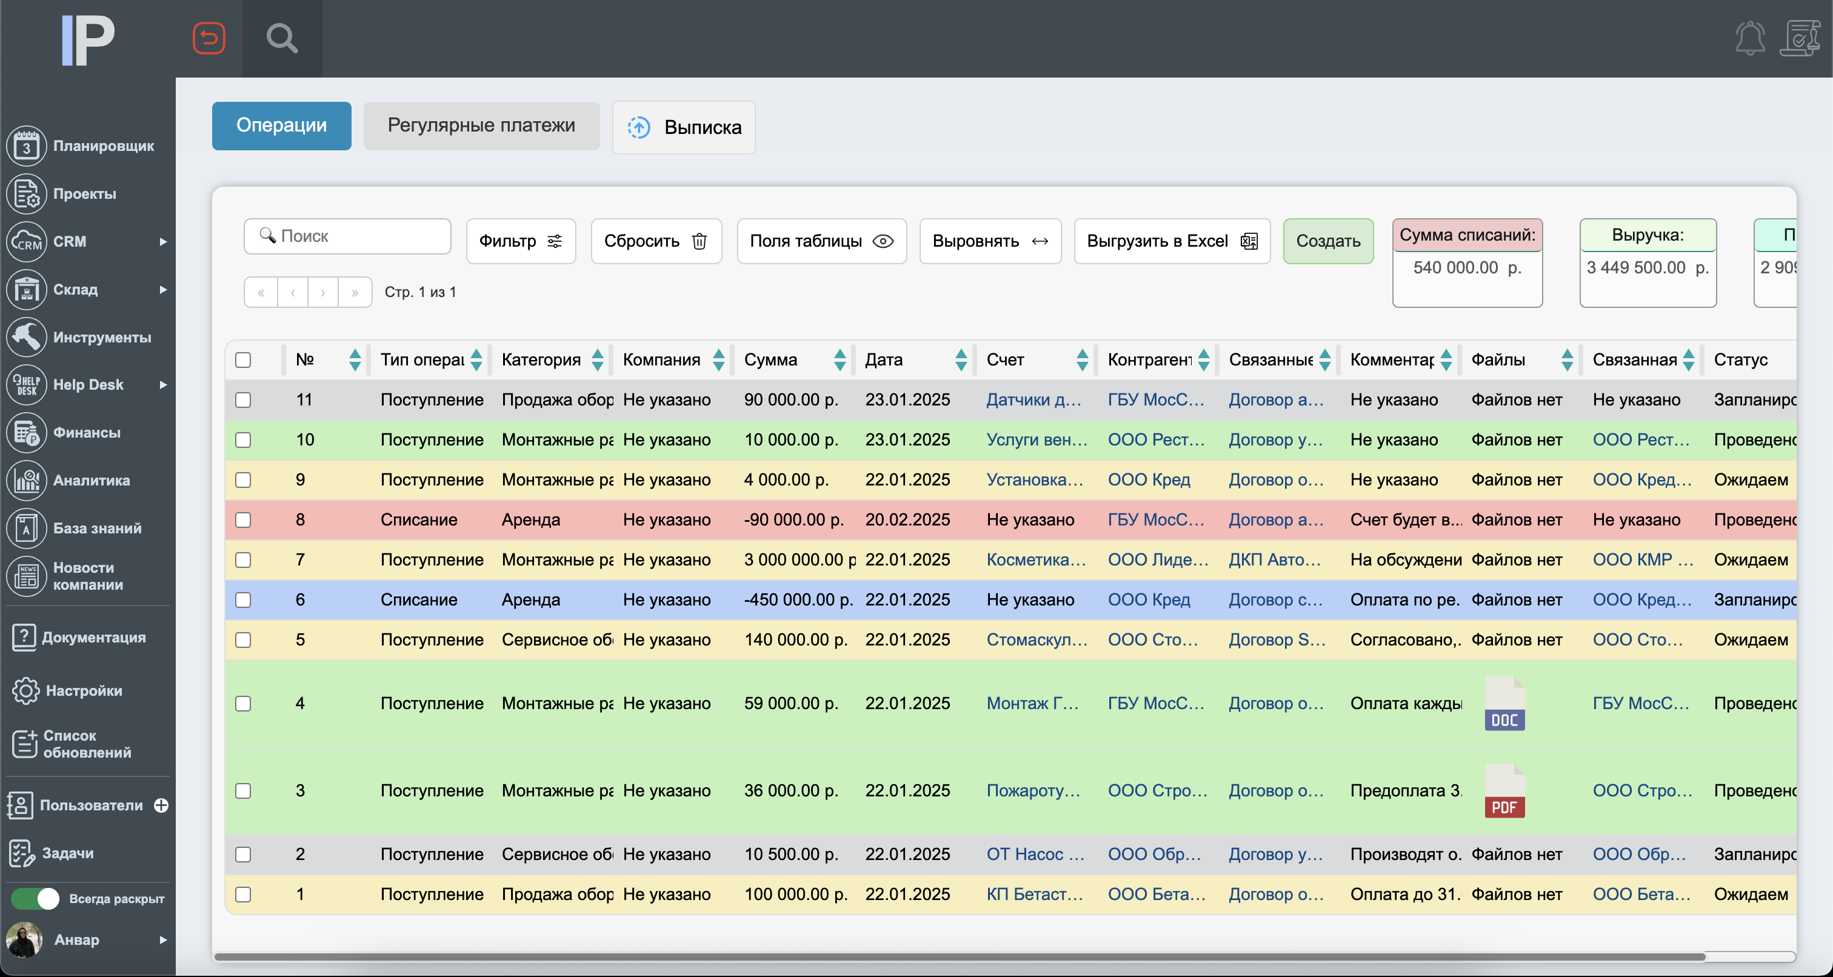Open the Выписка tab
Viewport: 1833px width, 977px height.
683,127
